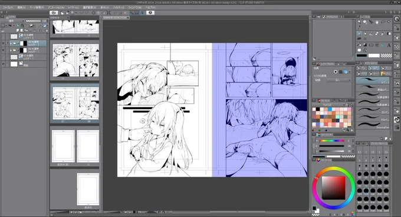The image size is (401, 217).
Task: Select the Frame border tool
Action: [x=377, y=45]
